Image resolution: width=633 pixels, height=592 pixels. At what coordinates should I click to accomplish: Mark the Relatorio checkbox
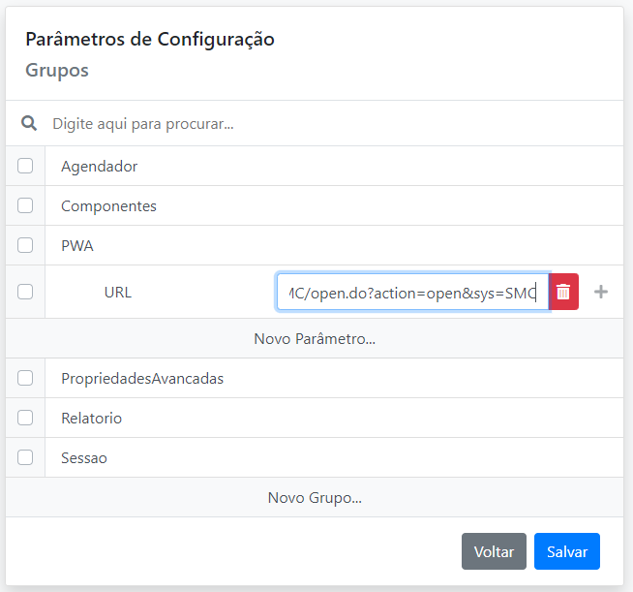[25, 418]
